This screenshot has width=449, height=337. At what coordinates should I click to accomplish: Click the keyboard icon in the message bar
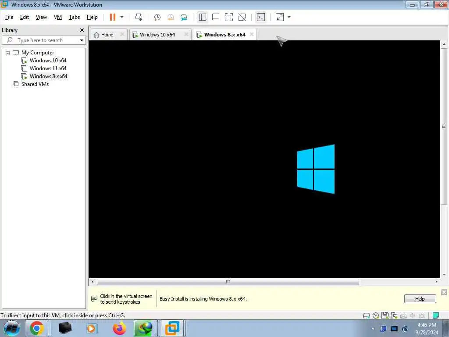click(94, 298)
